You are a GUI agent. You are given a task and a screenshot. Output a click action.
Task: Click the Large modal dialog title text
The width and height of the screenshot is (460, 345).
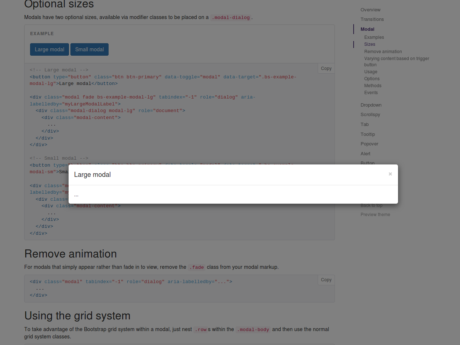pyautogui.click(x=92, y=175)
